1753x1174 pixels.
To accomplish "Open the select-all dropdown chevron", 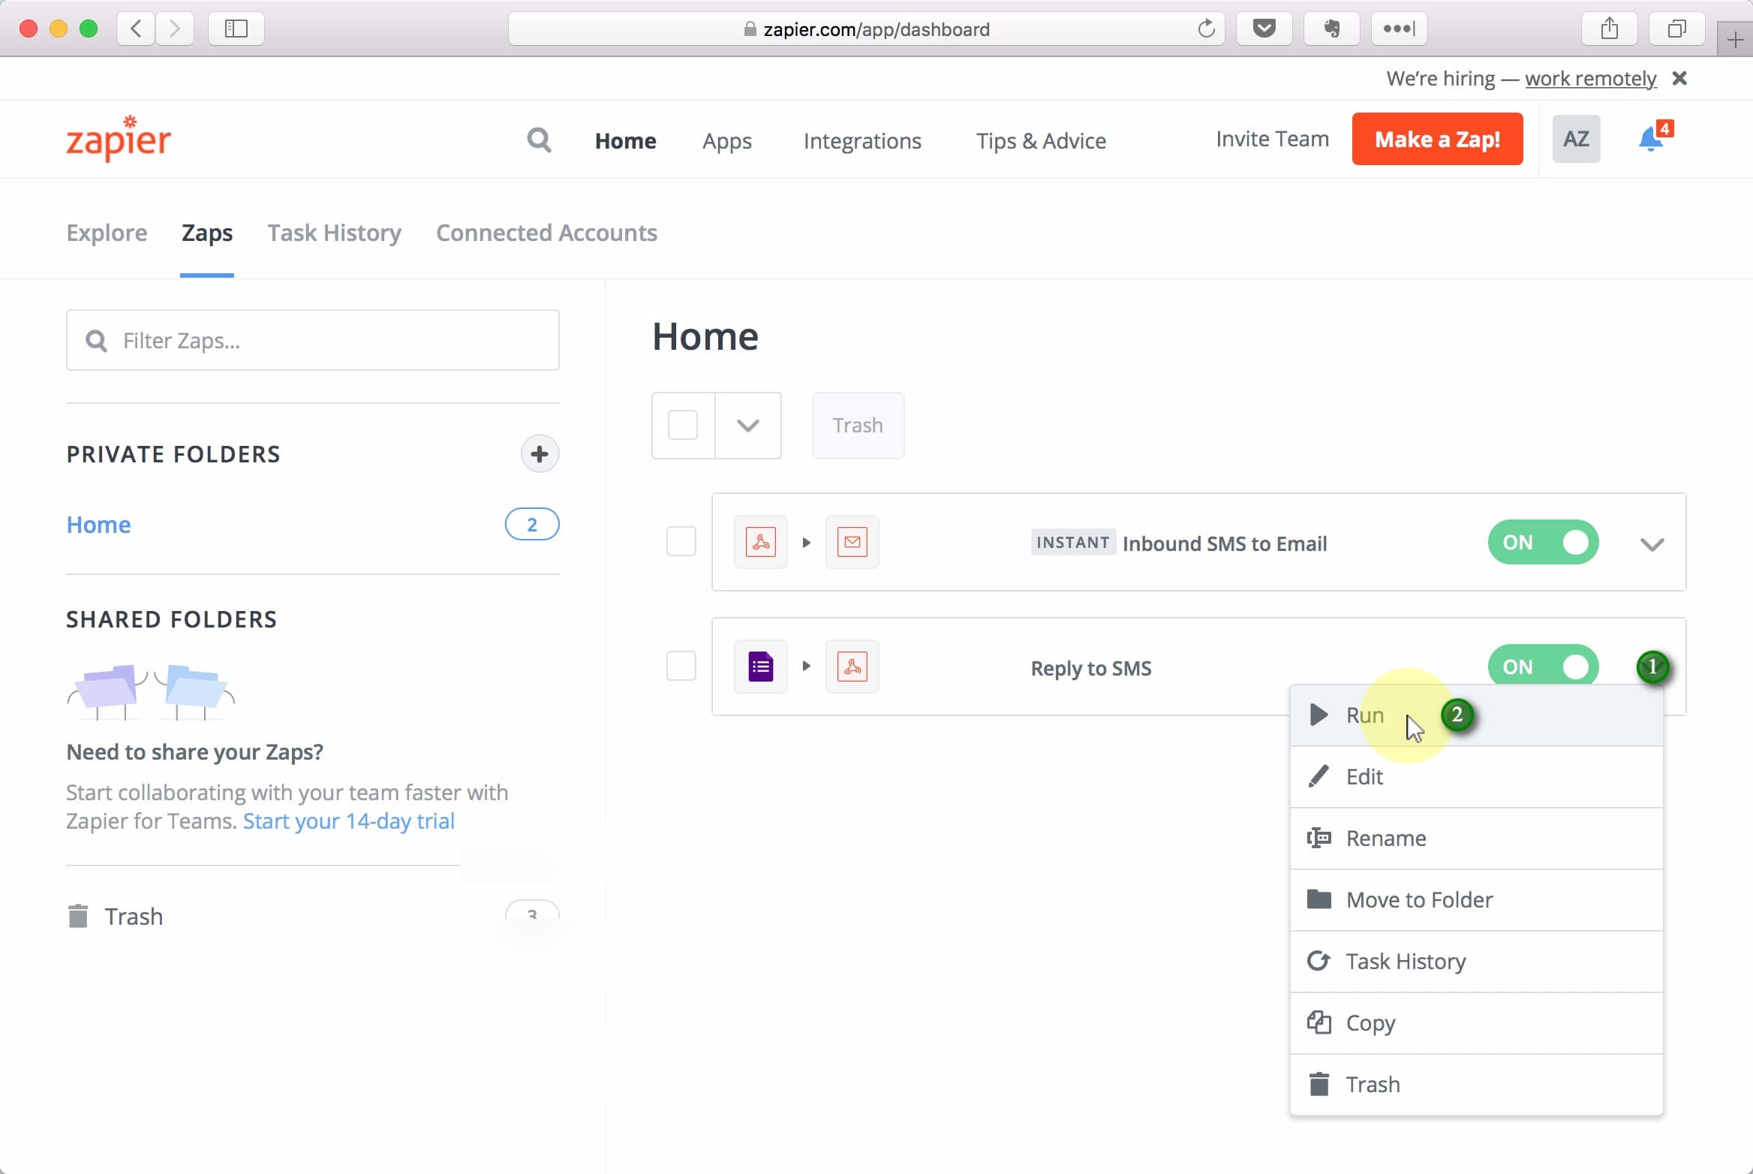I will point(748,426).
